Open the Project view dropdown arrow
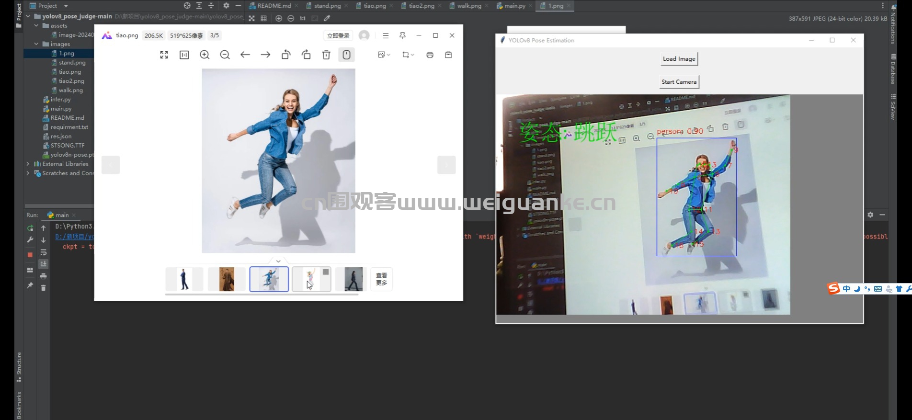Viewport: 912px width, 420px height. [x=66, y=6]
